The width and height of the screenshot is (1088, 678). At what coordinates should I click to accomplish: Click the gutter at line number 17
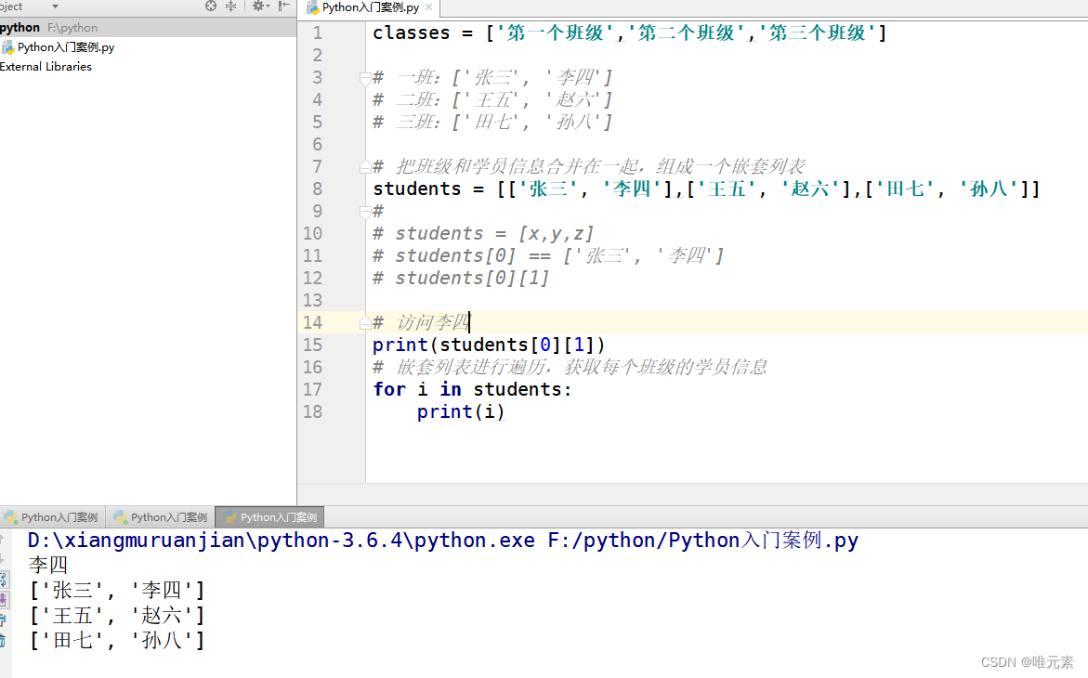(312, 389)
